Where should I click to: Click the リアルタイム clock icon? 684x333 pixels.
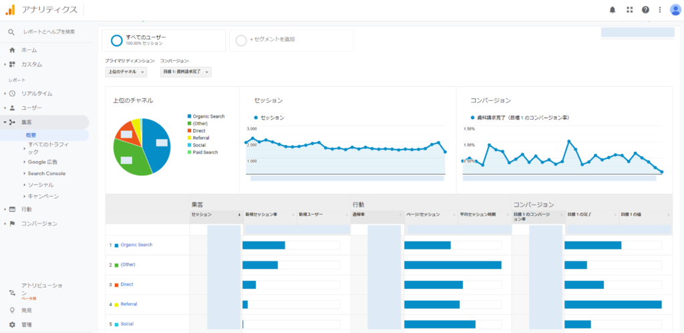pos(12,94)
